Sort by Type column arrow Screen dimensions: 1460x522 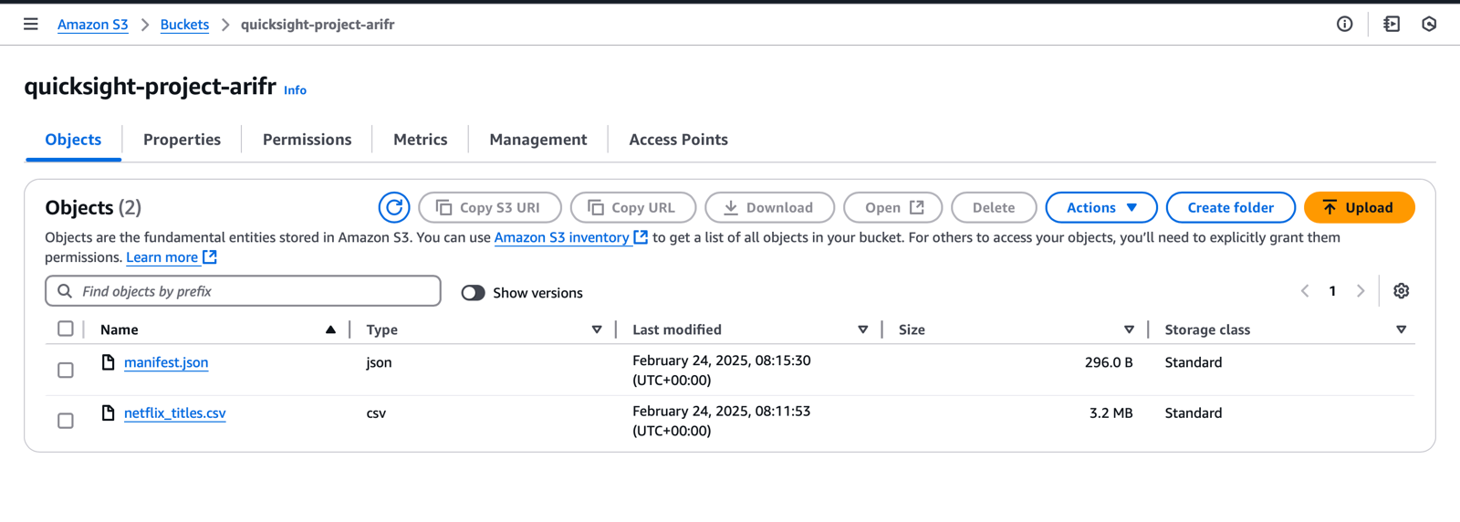point(597,329)
